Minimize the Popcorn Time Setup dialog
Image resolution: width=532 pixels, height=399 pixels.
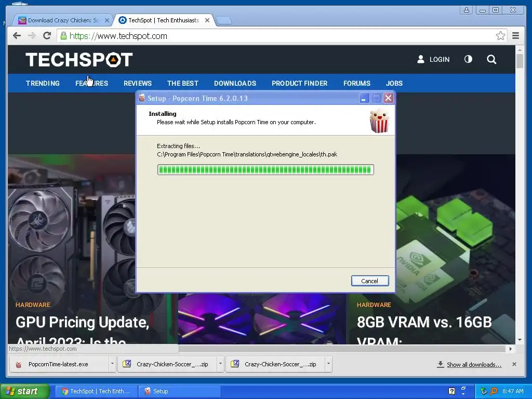click(364, 98)
